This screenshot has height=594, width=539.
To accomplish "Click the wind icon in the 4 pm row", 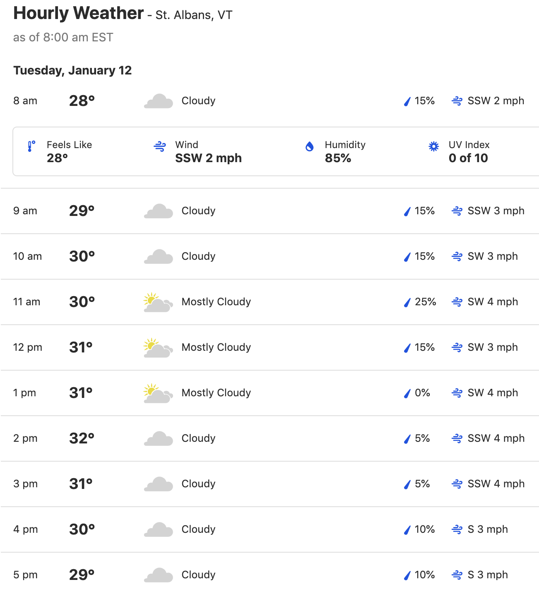I will point(457,529).
